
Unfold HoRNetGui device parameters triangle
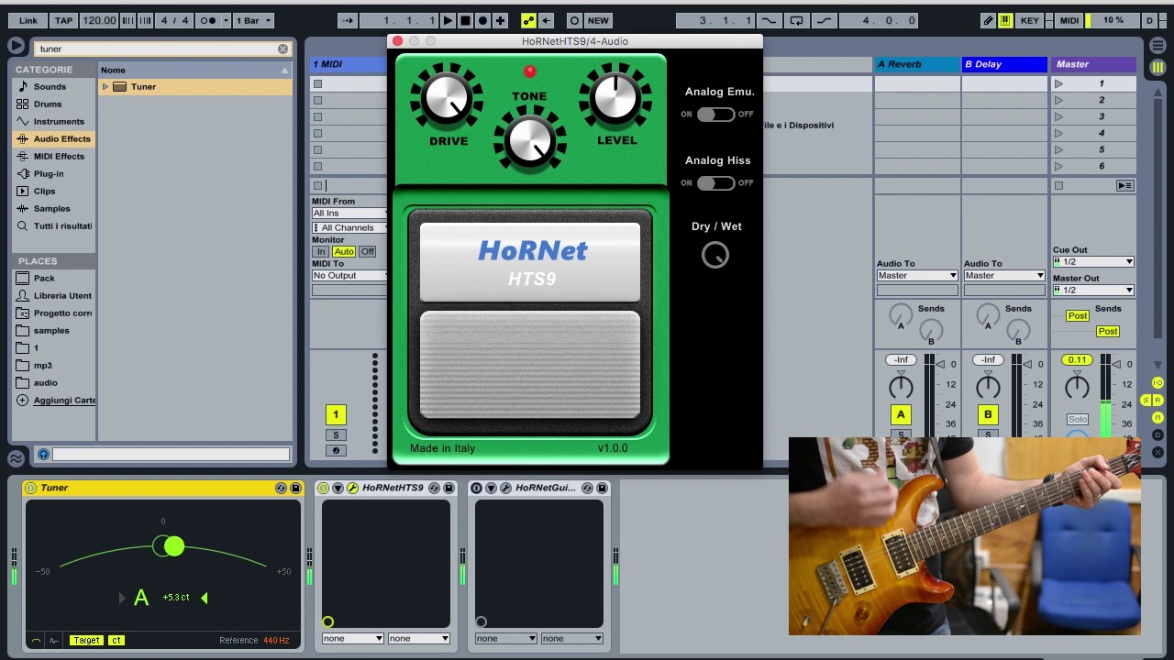coord(491,488)
